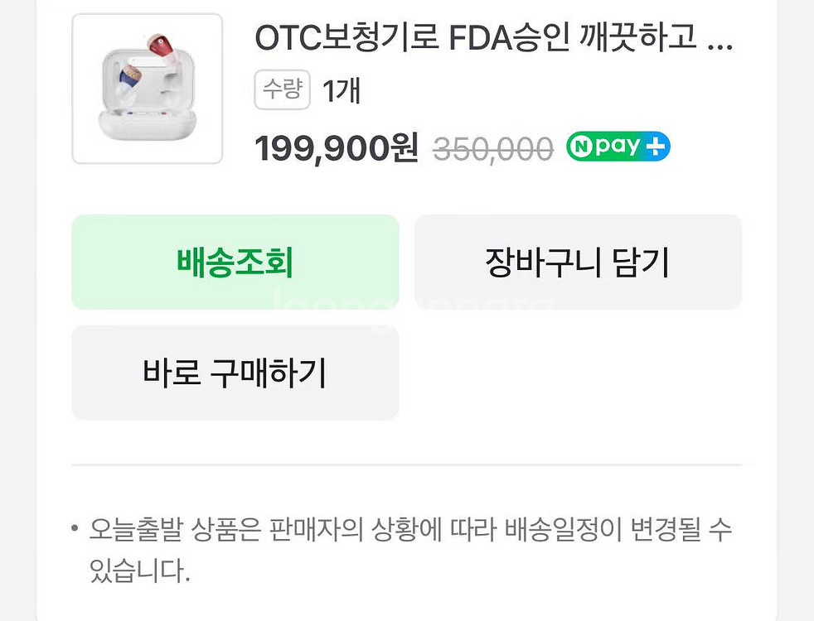The height and width of the screenshot is (621, 814).
Task: Click the bullet point before 오늘출발 notice
Action: point(75,529)
